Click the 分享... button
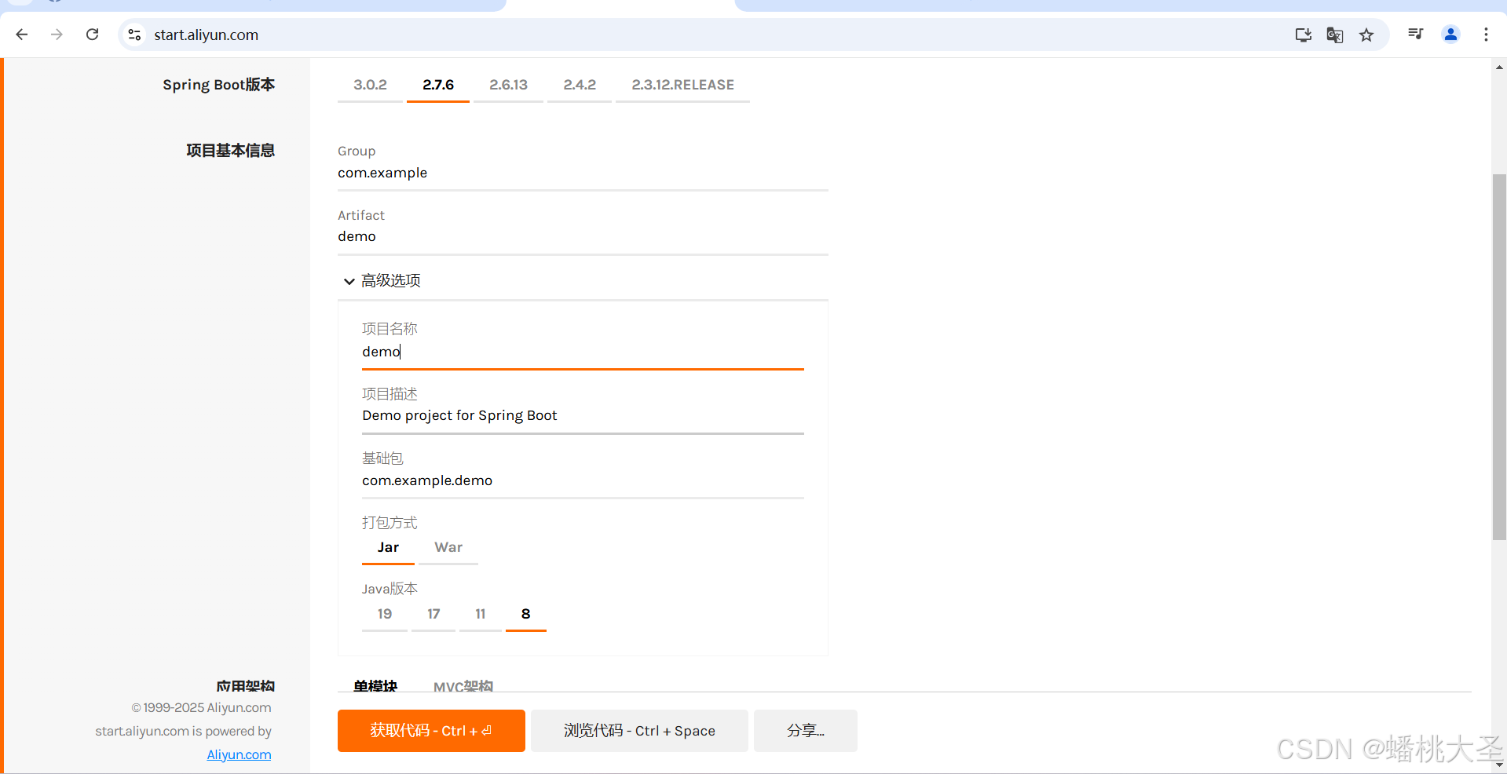 tap(806, 731)
